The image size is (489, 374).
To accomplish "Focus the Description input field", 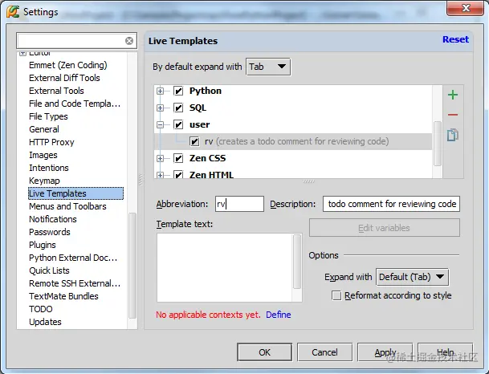I will click(x=391, y=204).
